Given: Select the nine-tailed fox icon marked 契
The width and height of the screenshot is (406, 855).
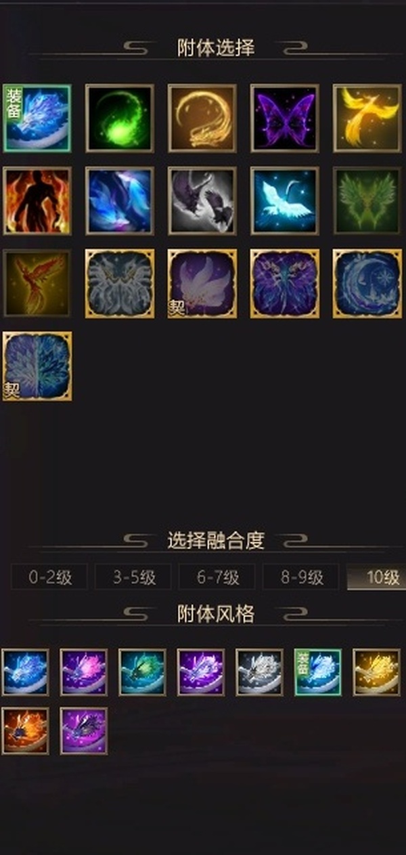Looking at the screenshot, I should (x=202, y=284).
